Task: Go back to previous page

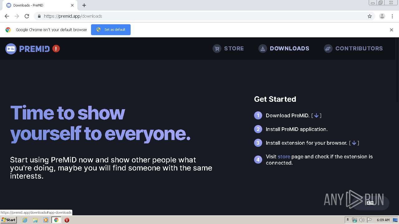Action: [x=7, y=16]
